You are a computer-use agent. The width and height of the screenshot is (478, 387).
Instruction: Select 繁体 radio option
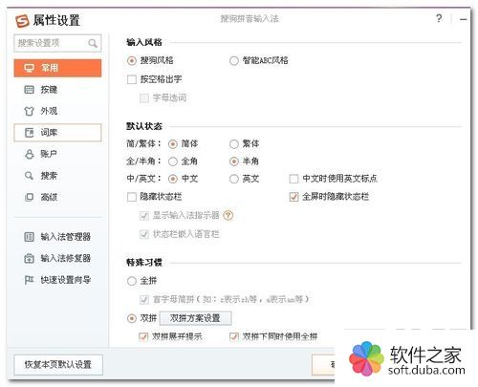234,144
